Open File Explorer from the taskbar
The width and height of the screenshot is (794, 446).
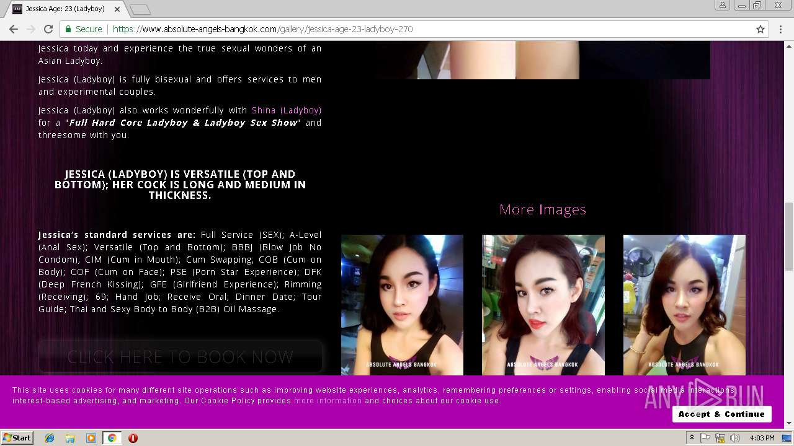[x=70, y=438]
